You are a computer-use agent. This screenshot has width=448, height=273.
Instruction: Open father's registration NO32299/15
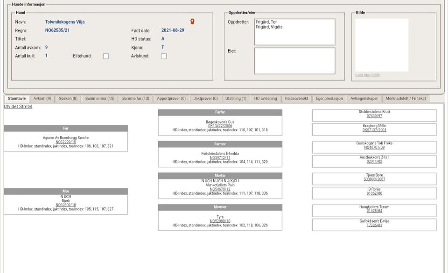point(66,142)
